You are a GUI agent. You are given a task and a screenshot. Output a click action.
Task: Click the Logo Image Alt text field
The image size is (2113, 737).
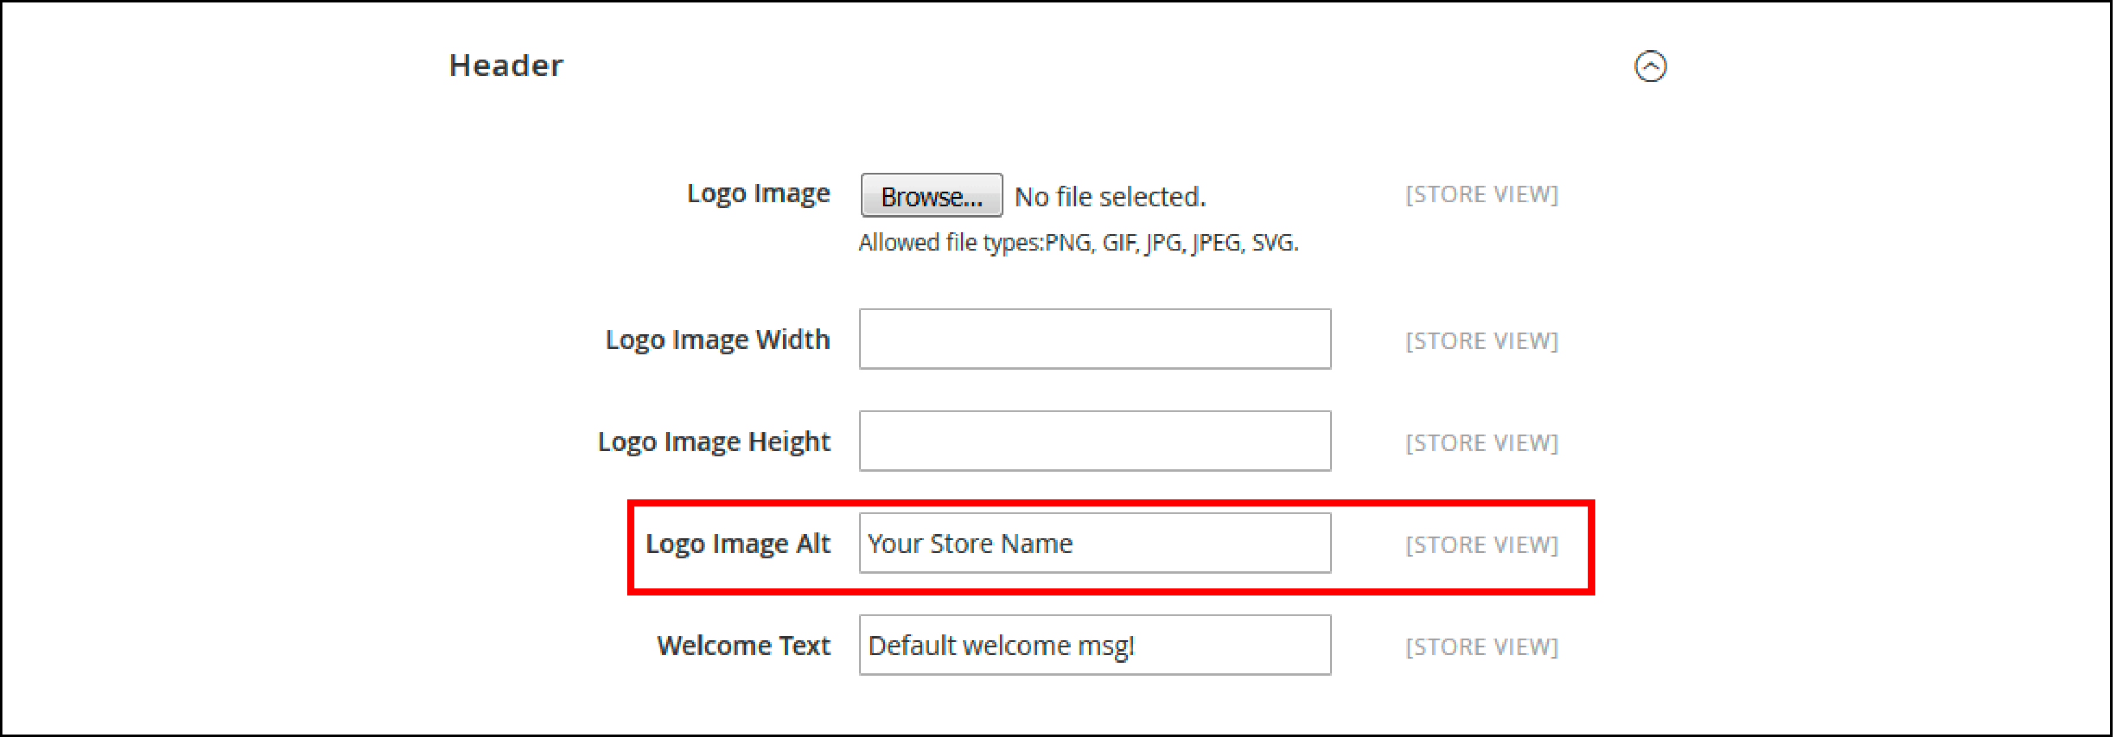pyautogui.click(x=1095, y=543)
